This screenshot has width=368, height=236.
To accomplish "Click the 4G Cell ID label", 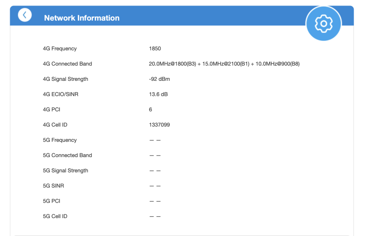I will 55,125.
